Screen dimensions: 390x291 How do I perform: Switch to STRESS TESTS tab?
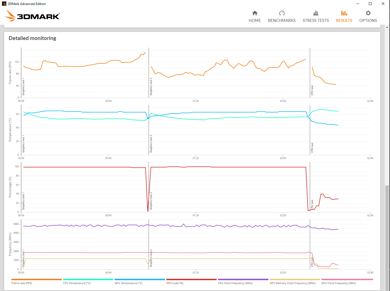316,21
